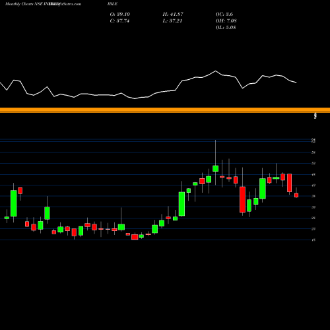Click the candle with the highest upper wick
This screenshot has height=330, width=330.
(215, 168)
